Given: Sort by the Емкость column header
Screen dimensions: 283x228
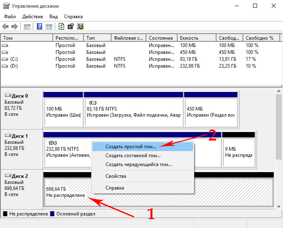Looking at the screenshot, I should coord(197,38).
